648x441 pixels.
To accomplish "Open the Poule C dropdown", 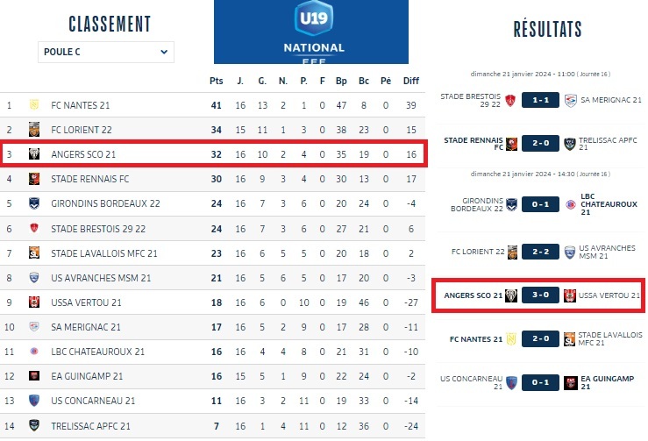I will click(105, 52).
